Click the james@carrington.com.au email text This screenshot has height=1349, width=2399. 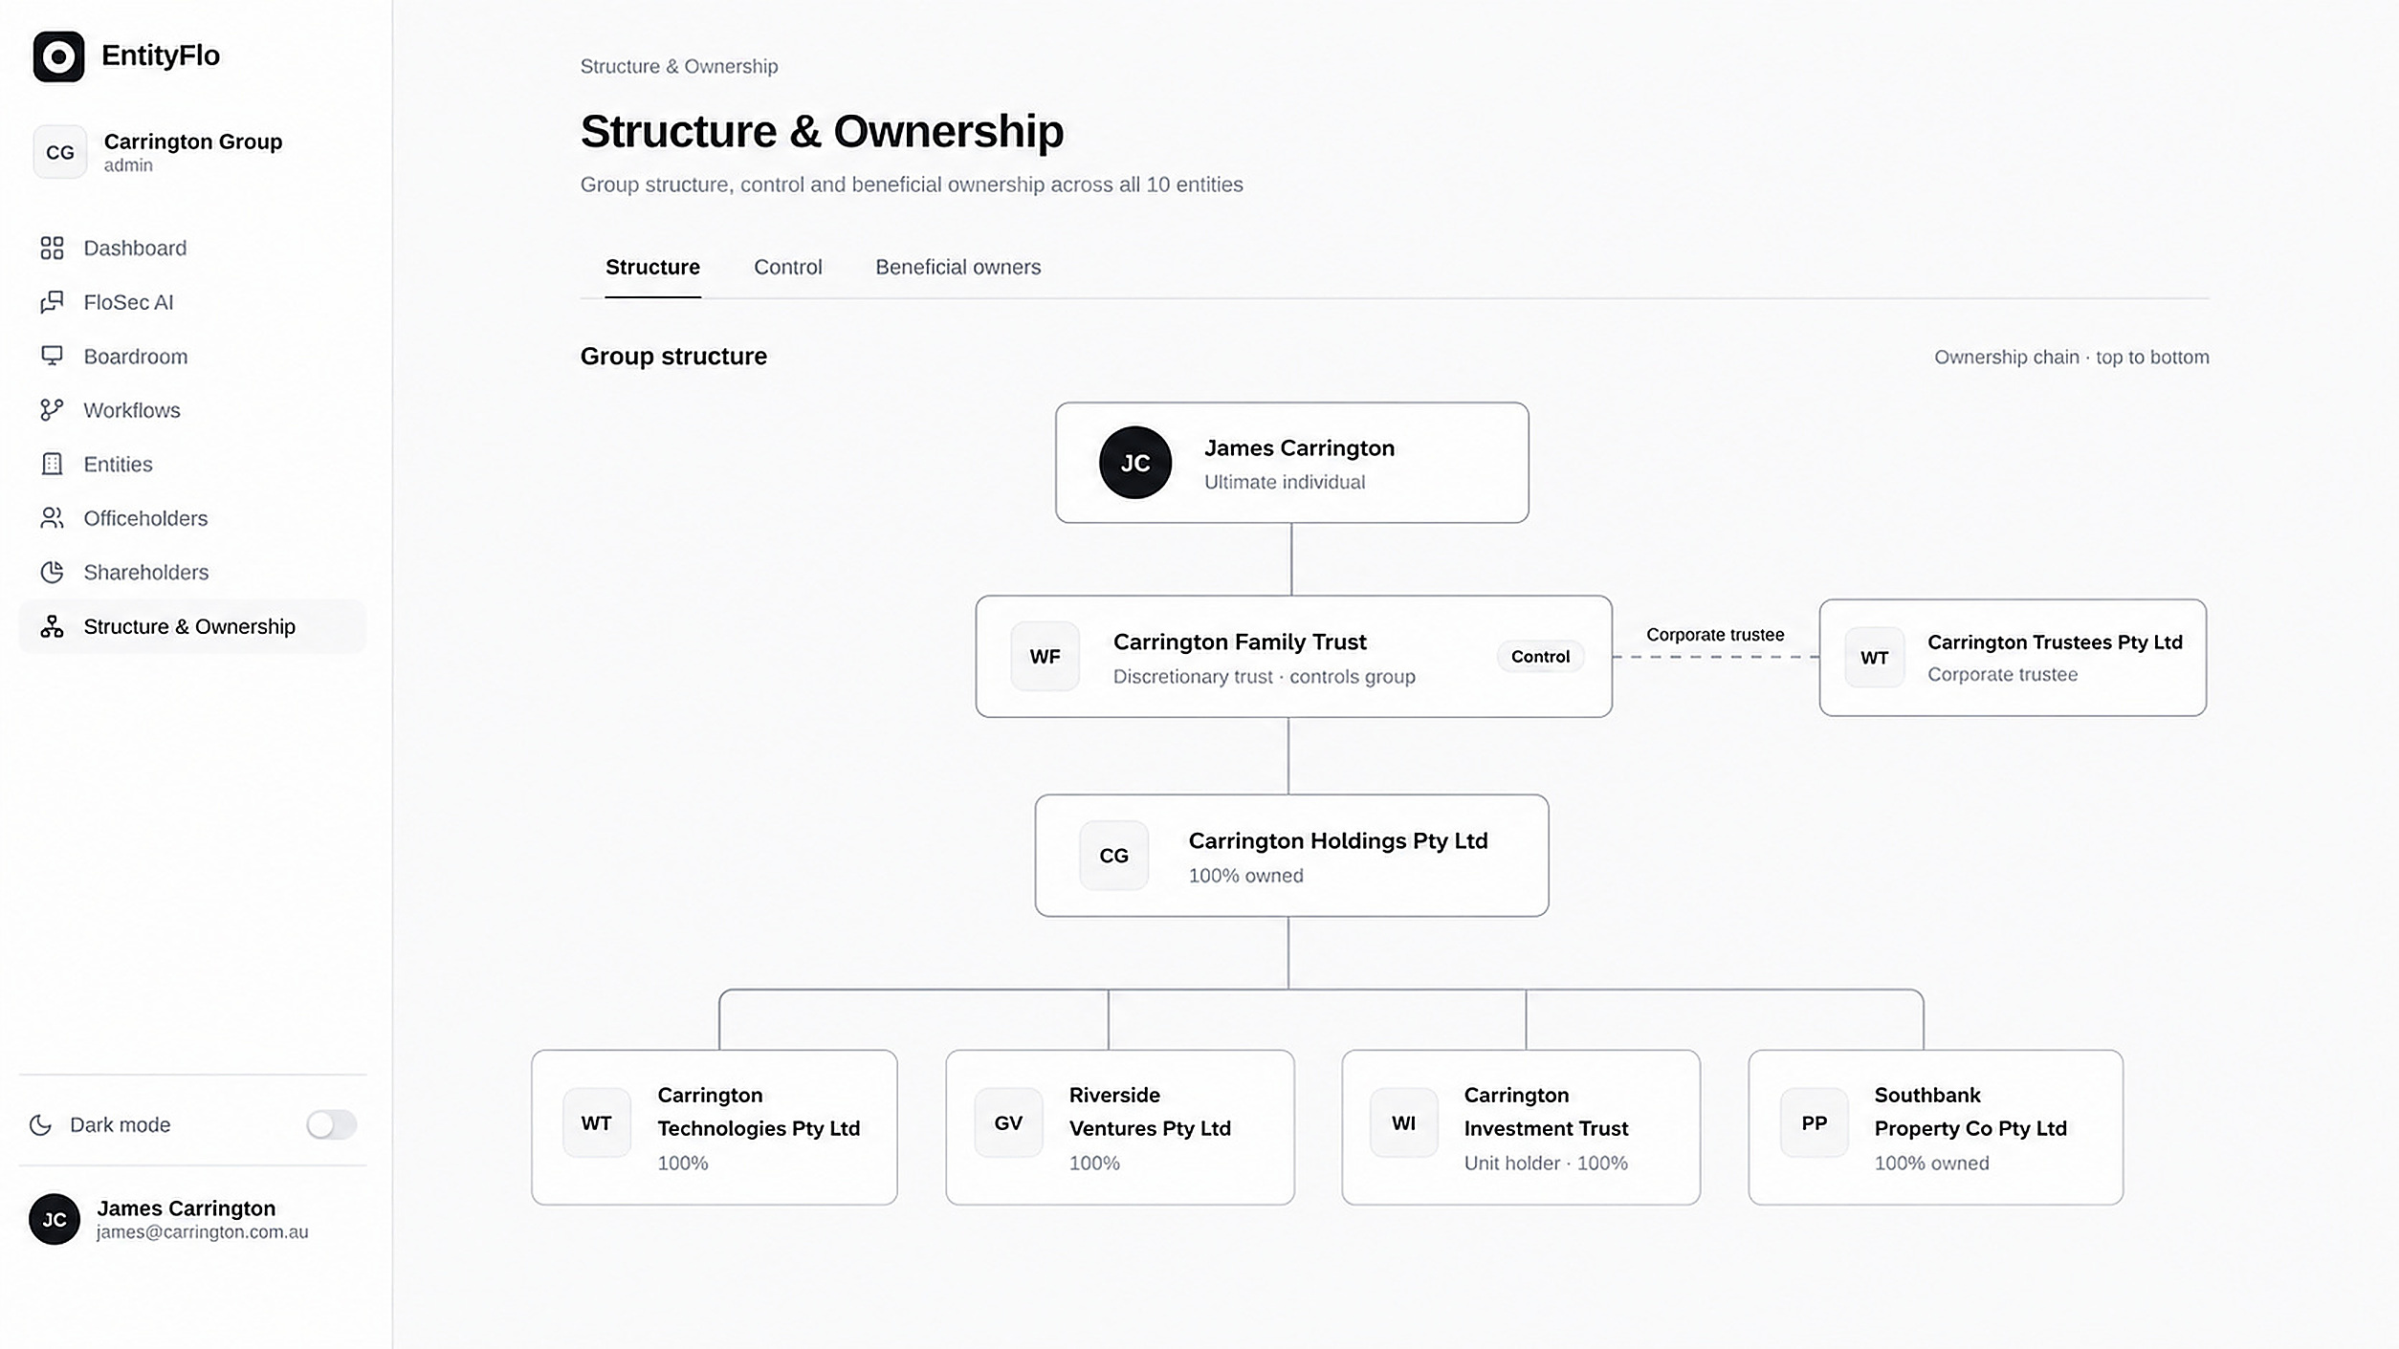click(x=203, y=1232)
